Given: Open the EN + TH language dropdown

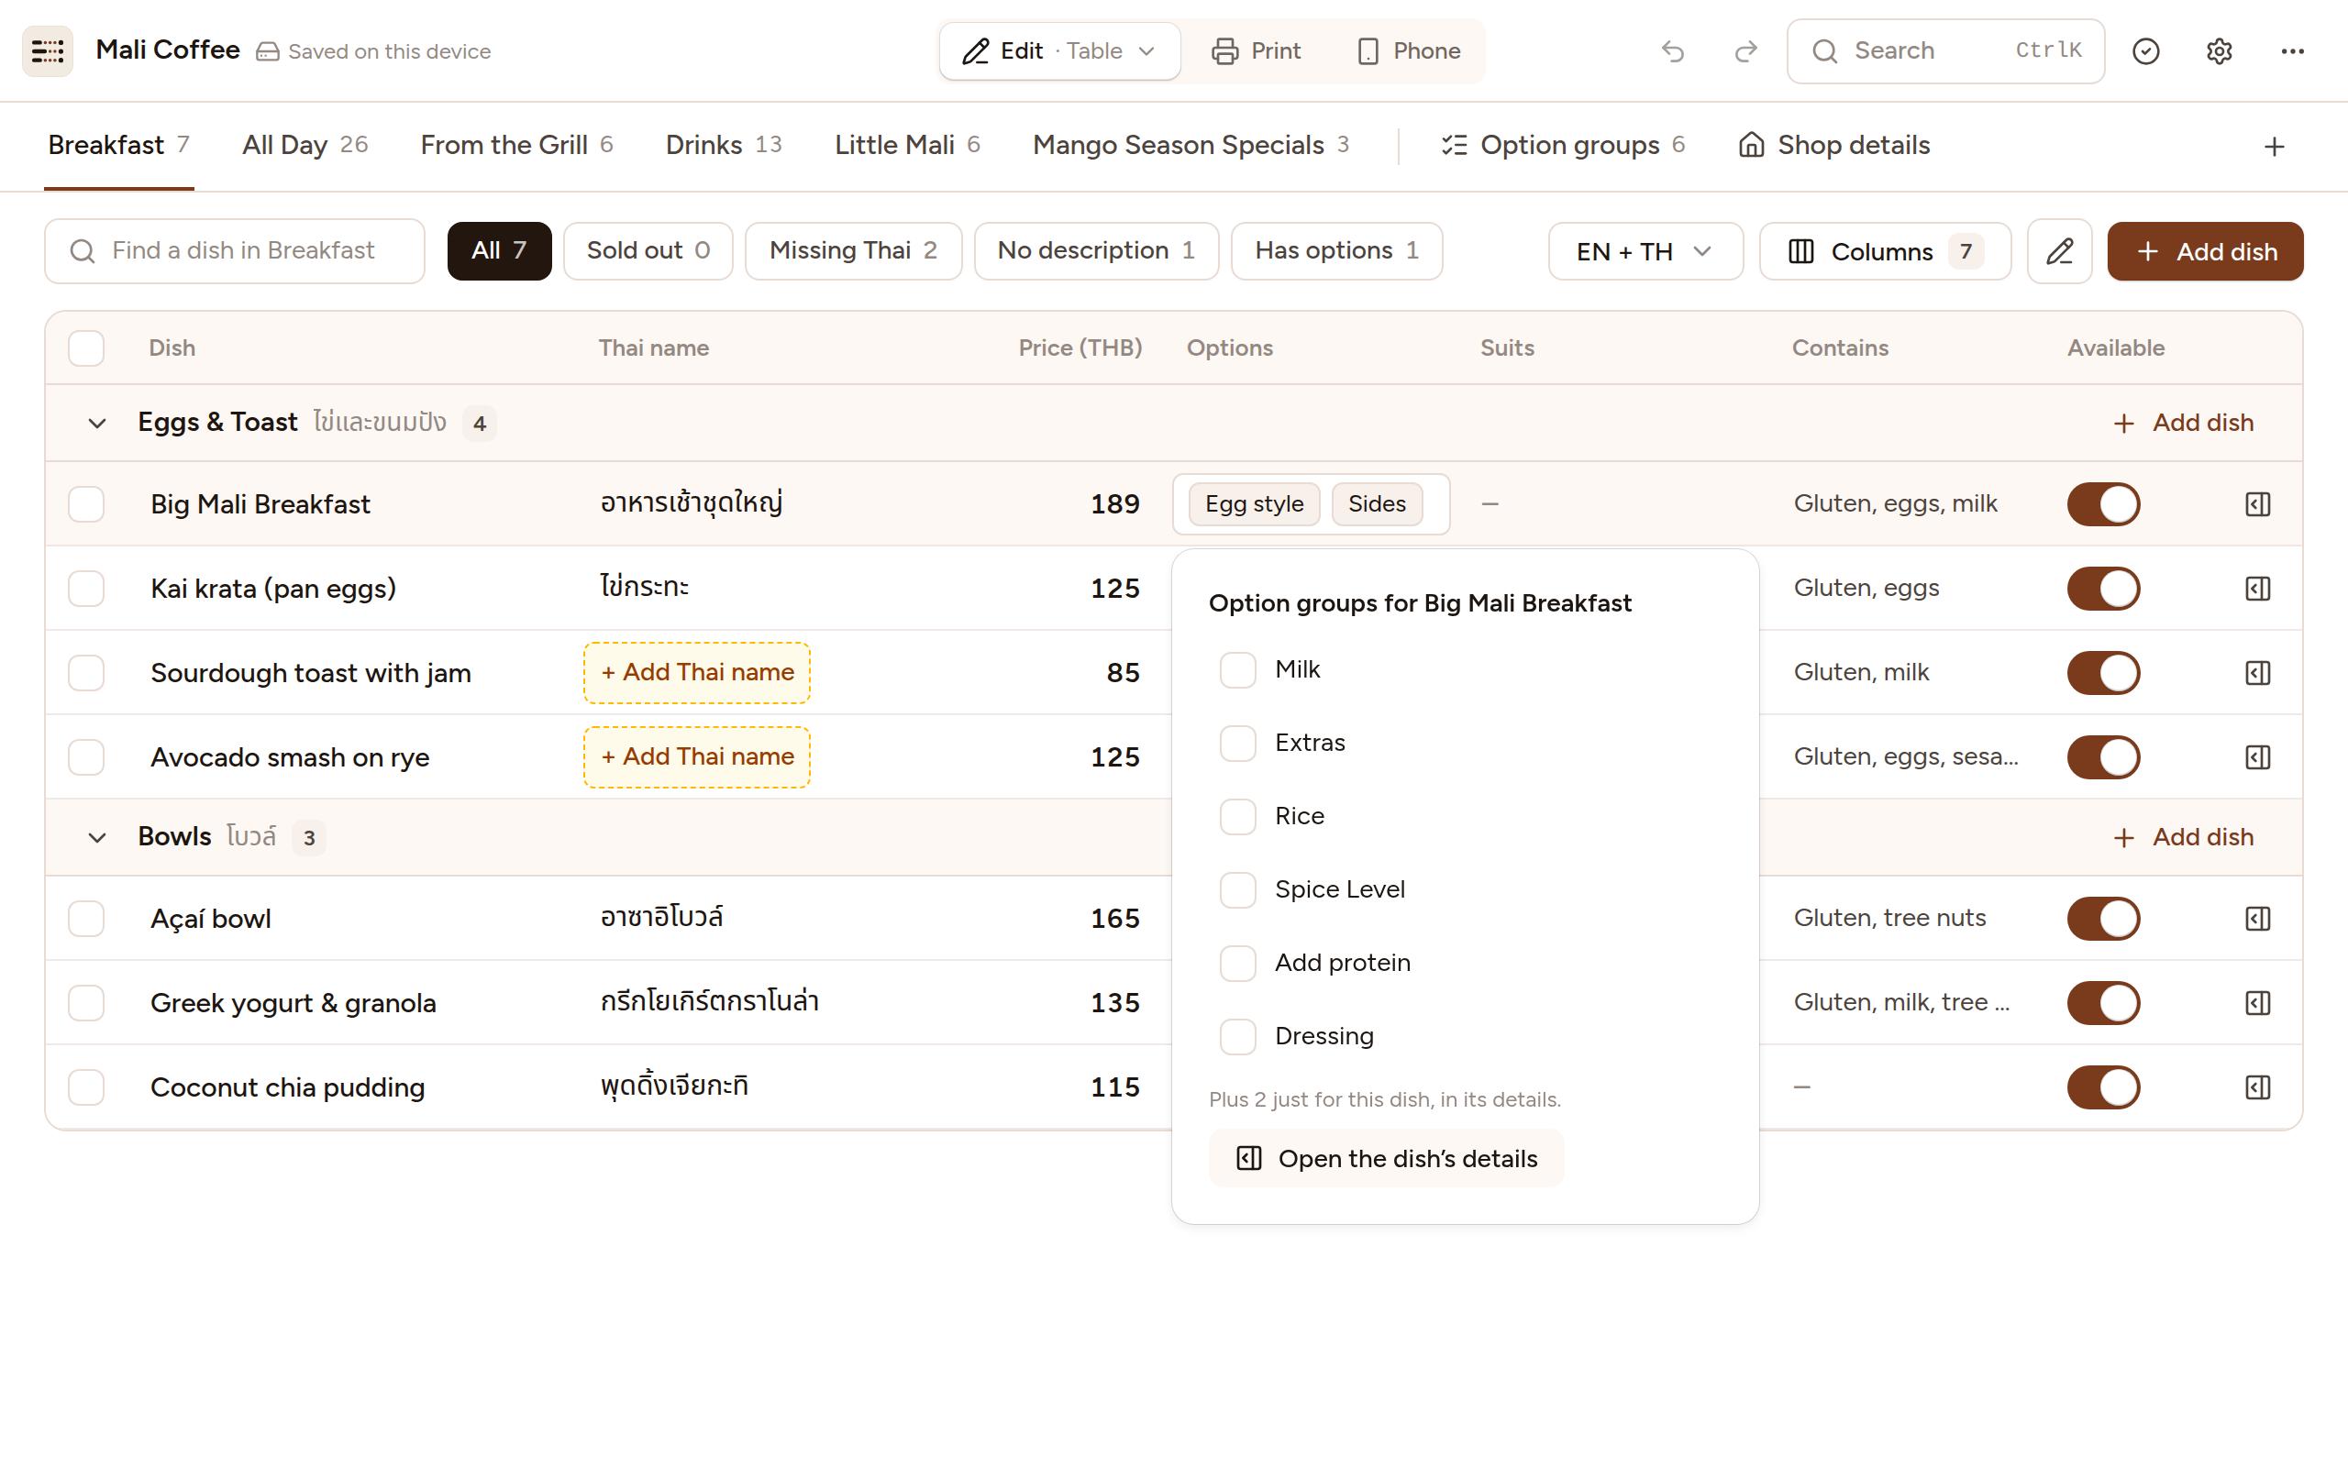Looking at the screenshot, I should coord(1645,251).
